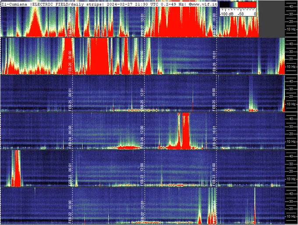
Task: Click the -50 legend label
Action: [x=241, y=14]
